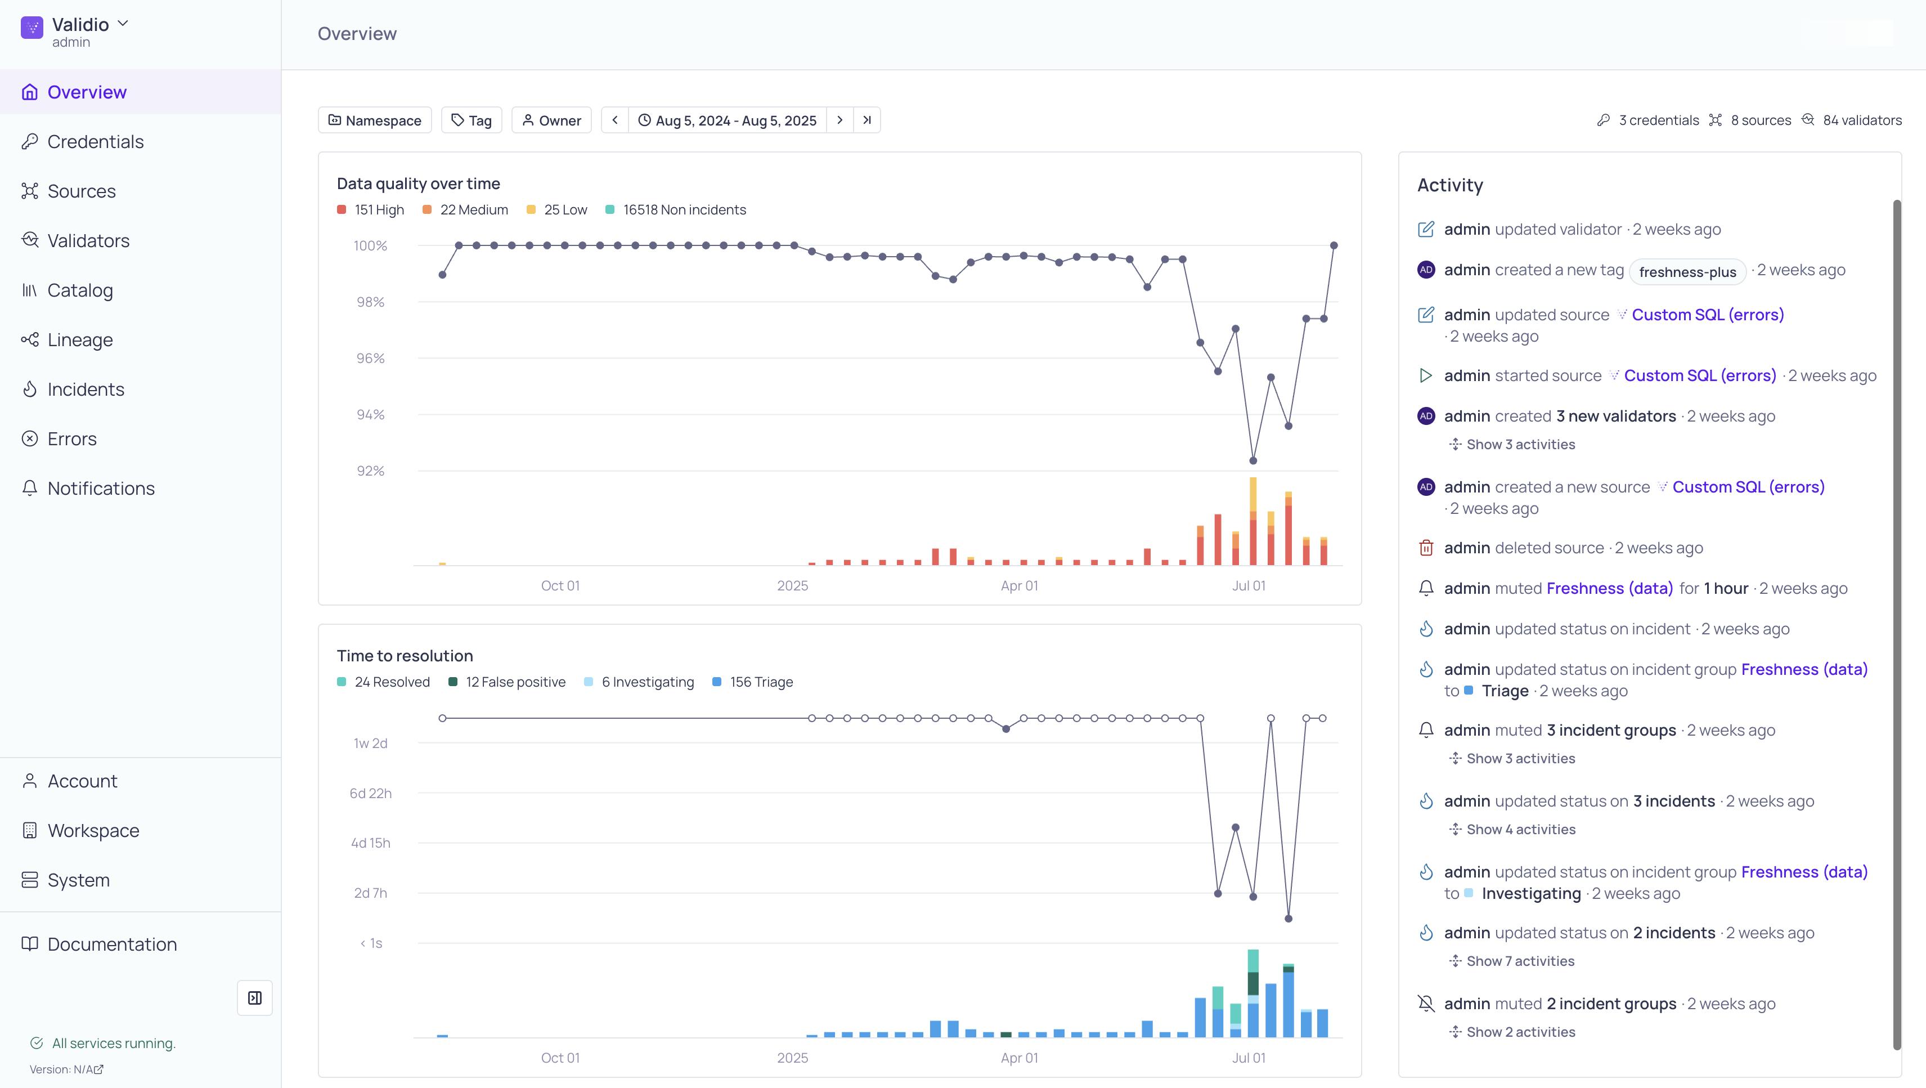Toggle the Triage legend item

click(x=752, y=682)
